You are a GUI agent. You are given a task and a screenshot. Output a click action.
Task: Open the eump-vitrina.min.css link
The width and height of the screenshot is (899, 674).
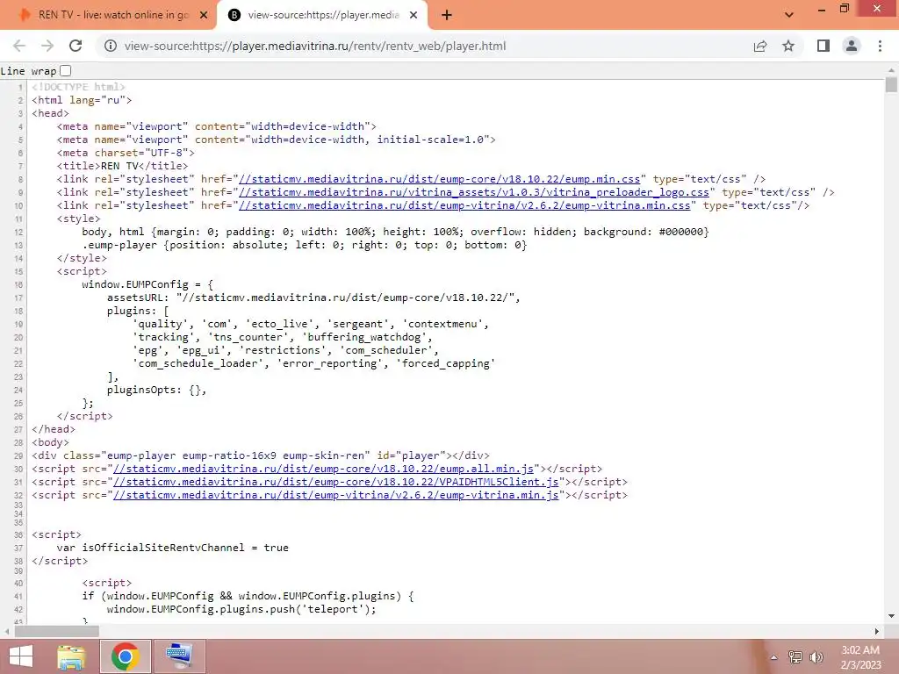tap(464, 205)
